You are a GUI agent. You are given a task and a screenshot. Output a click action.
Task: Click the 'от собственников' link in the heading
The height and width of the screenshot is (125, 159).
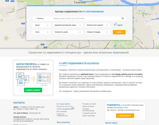click(93, 12)
